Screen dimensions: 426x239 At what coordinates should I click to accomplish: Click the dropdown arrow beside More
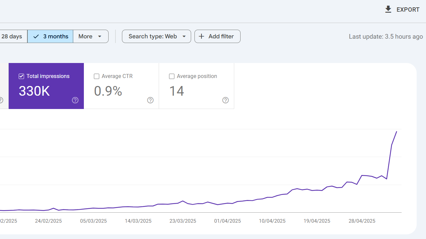[x=100, y=36]
